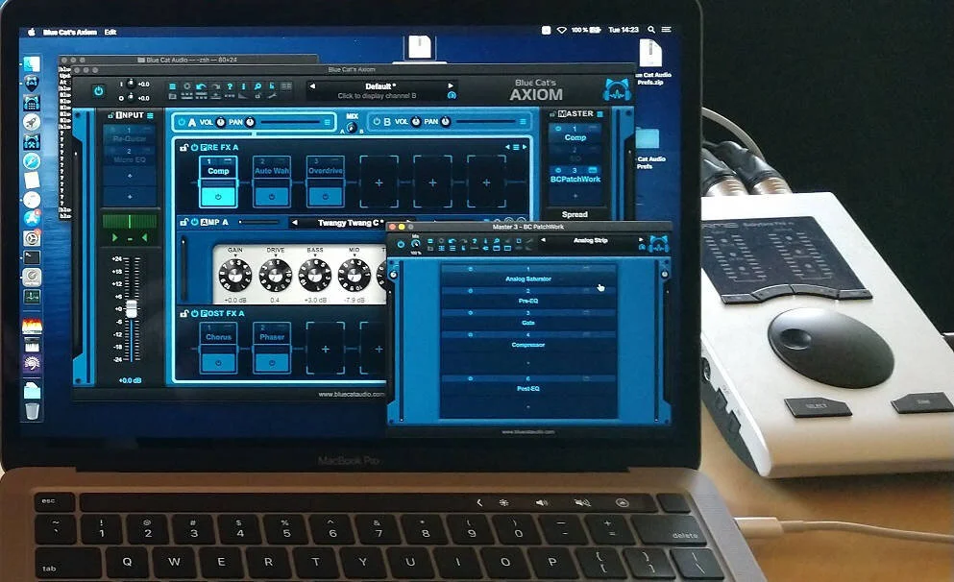The width and height of the screenshot is (954, 582).
Task: Toggle the PRE FX A power button
Action: pyautogui.click(x=195, y=148)
